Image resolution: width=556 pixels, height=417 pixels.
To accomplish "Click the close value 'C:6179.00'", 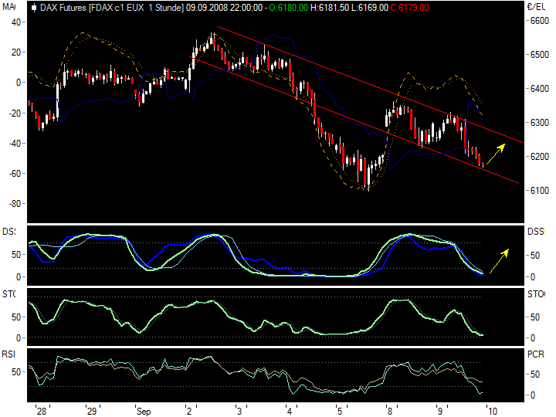I will 409,8.
